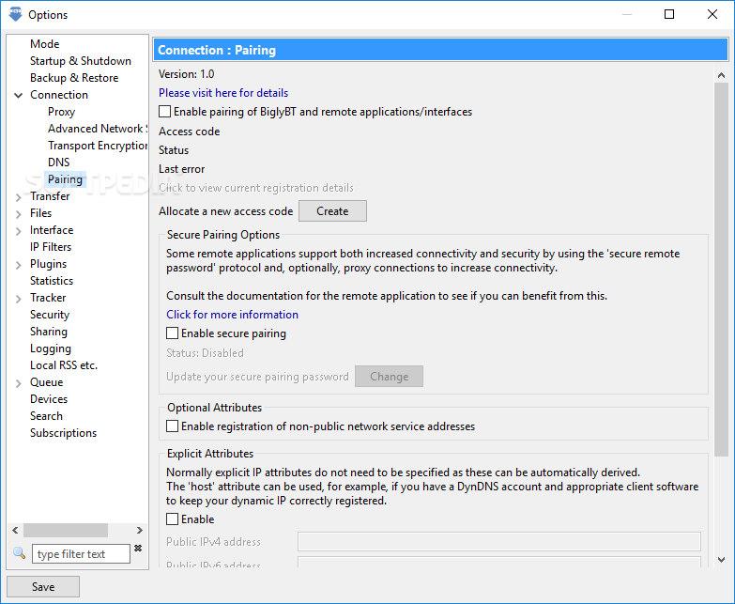Open the Proxy settings page
This screenshot has width=735, height=604.
pos(61,112)
